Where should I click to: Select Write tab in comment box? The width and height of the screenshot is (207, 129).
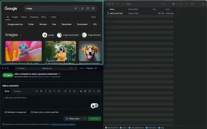pos(7,91)
